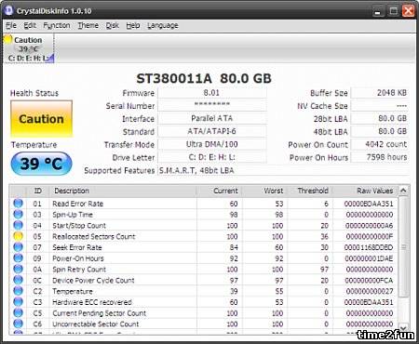Click the SMART list scrollbar thumb
The width and height of the screenshot is (419, 344).
point(403,246)
